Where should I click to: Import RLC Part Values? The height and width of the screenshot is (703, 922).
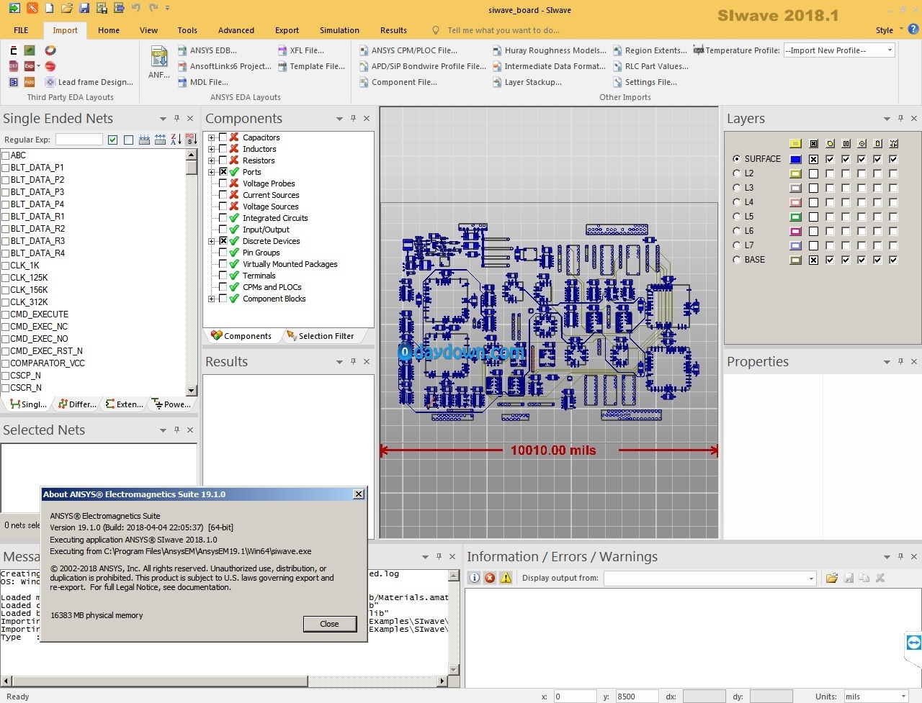coord(650,66)
